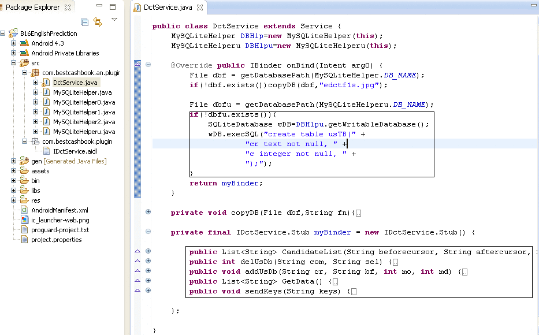Click the MySQLiteHelperu.java file icon
The image size is (539, 335).
tap(46, 131)
